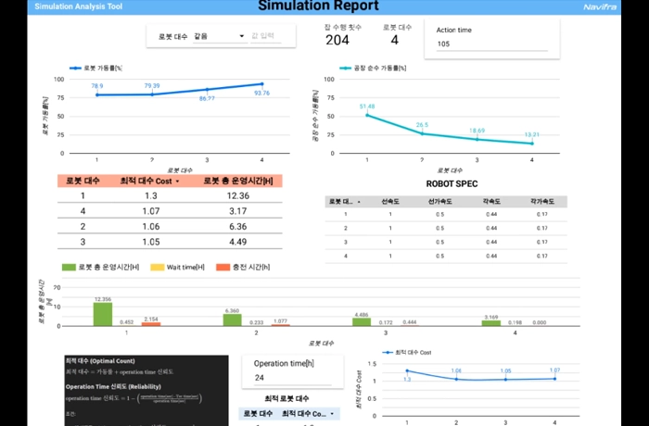The image size is (649, 426).
Task: Click the 잡 수행 횟수 scorecard value 204
Action: pos(337,40)
